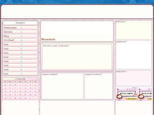Select date 26 in the calendar
Screen dimensions: 154x115
5,98
